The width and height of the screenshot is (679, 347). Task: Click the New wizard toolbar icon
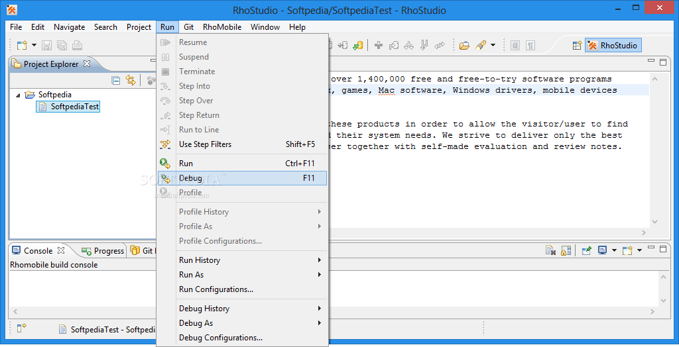point(22,46)
